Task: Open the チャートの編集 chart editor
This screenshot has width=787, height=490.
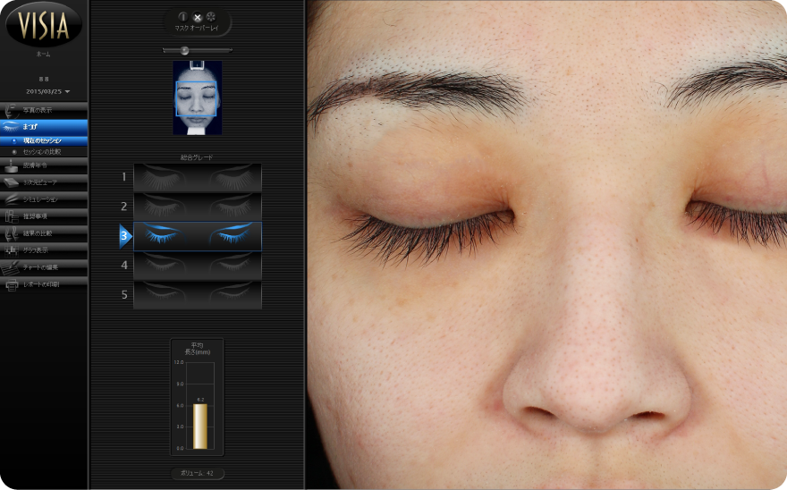Action: pos(43,266)
